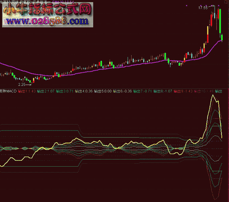Select the 输出6: -0.36 legend entry
This screenshot has height=202, width=229.
[x=122, y=91]
